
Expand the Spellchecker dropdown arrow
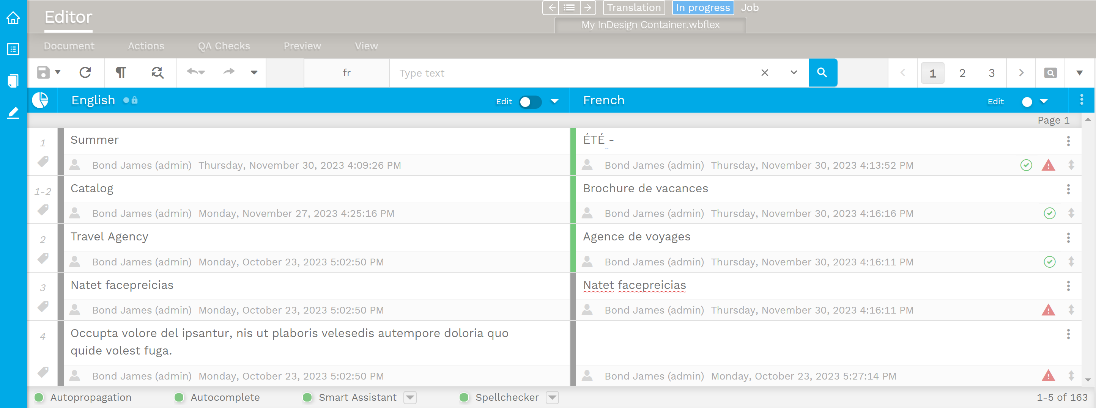point(552,397)
